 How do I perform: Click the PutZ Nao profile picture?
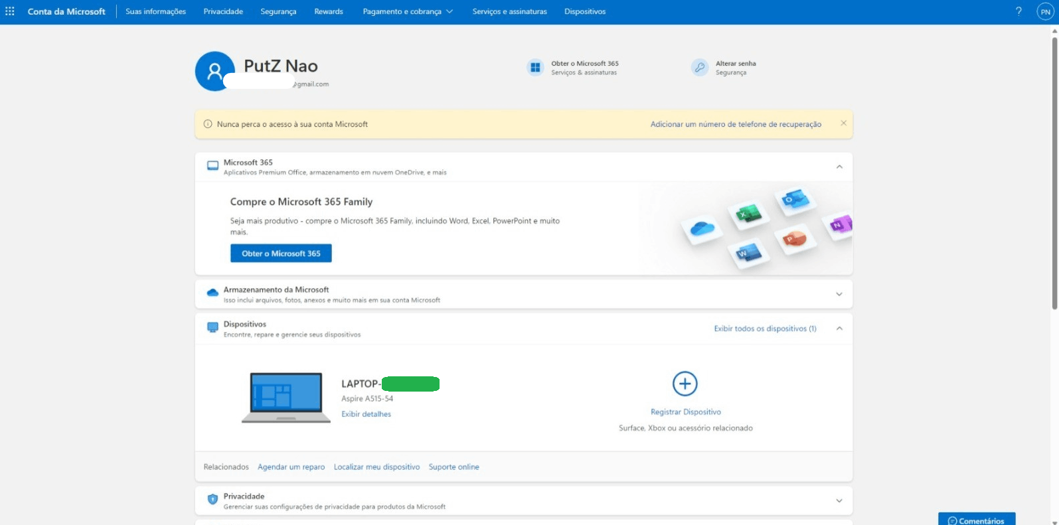(x=214, y=71)
